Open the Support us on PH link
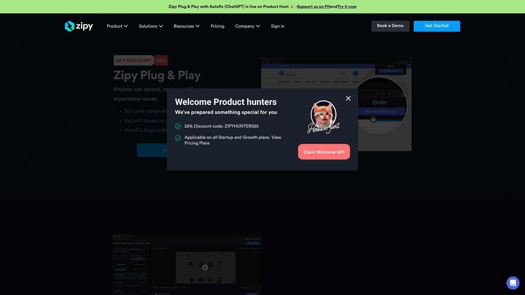Viewport: 525px width, 295px height. click(x=314, y=7)
